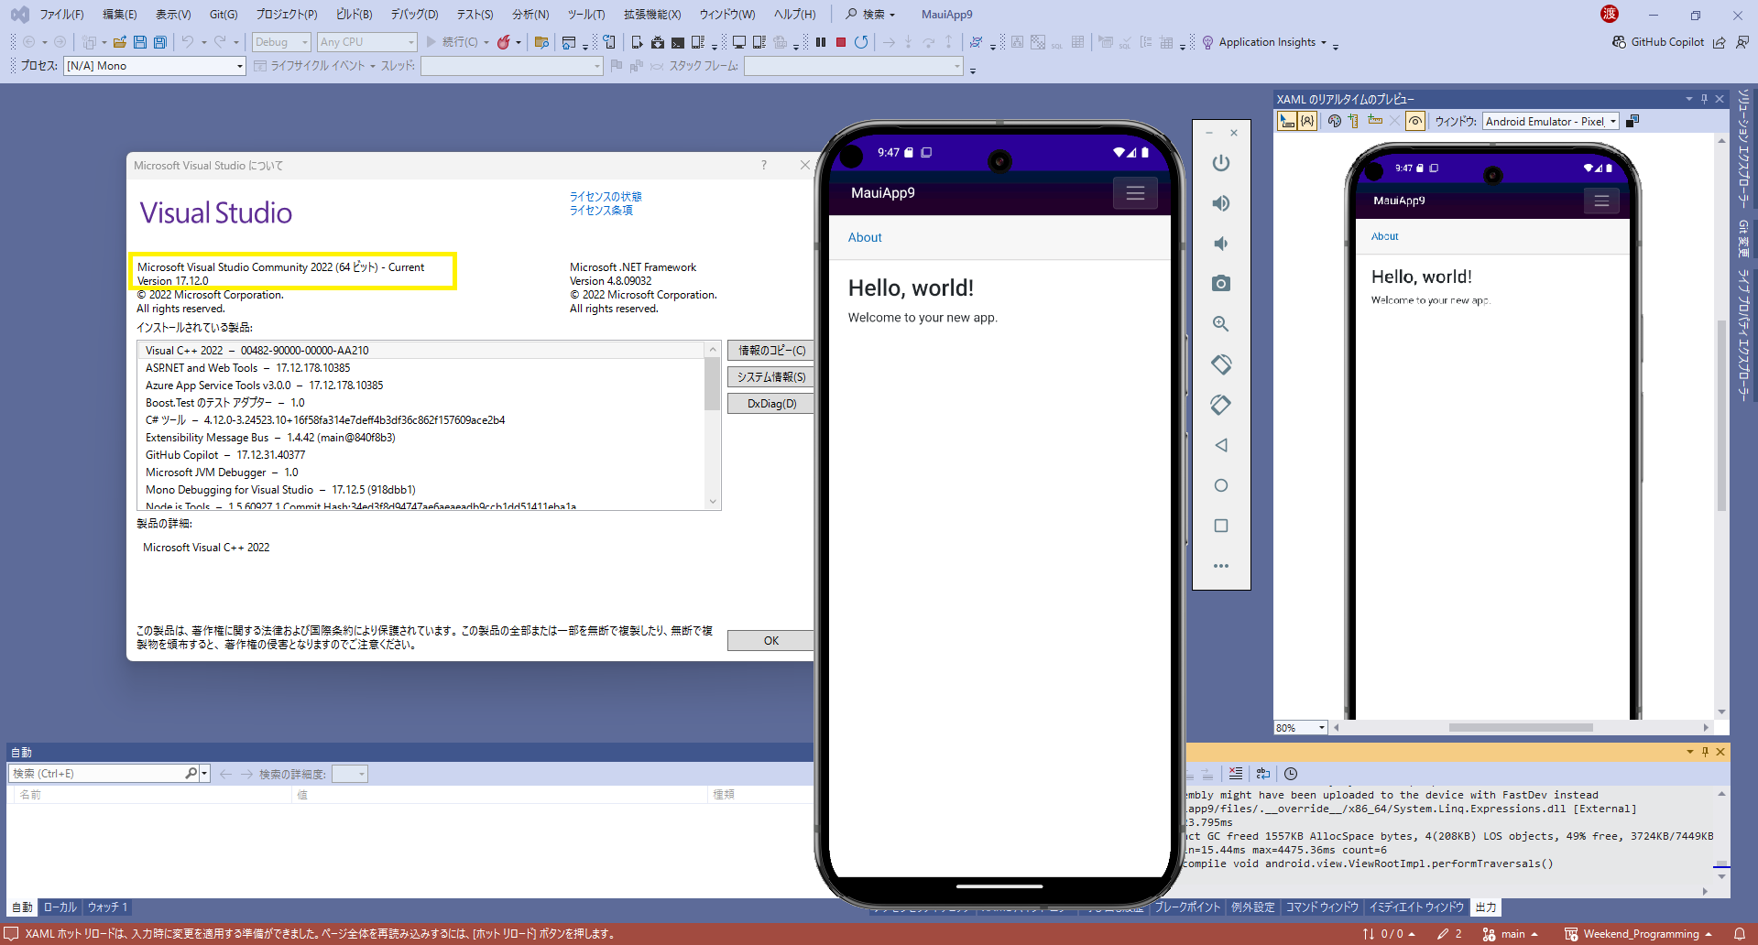Screen dimensions: 1758x945
Task: Click the clock timestamp icon in Output
Action: [1291, 774]
